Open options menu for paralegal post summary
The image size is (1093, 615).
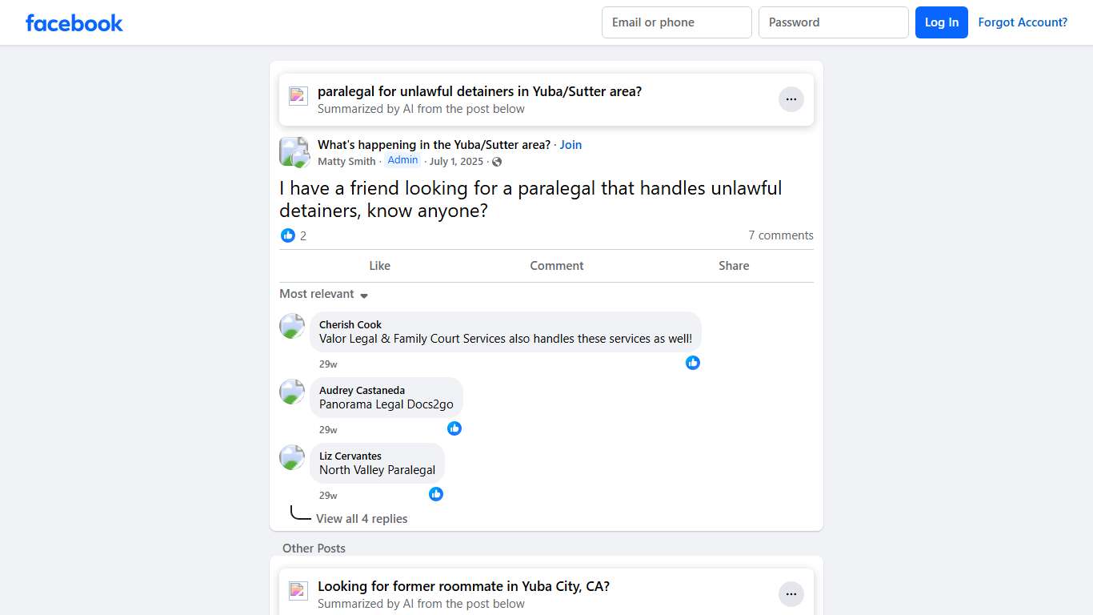tap(791, 99)
